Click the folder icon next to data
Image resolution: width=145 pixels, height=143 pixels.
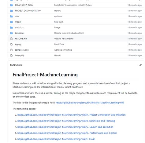pos(12,16)
